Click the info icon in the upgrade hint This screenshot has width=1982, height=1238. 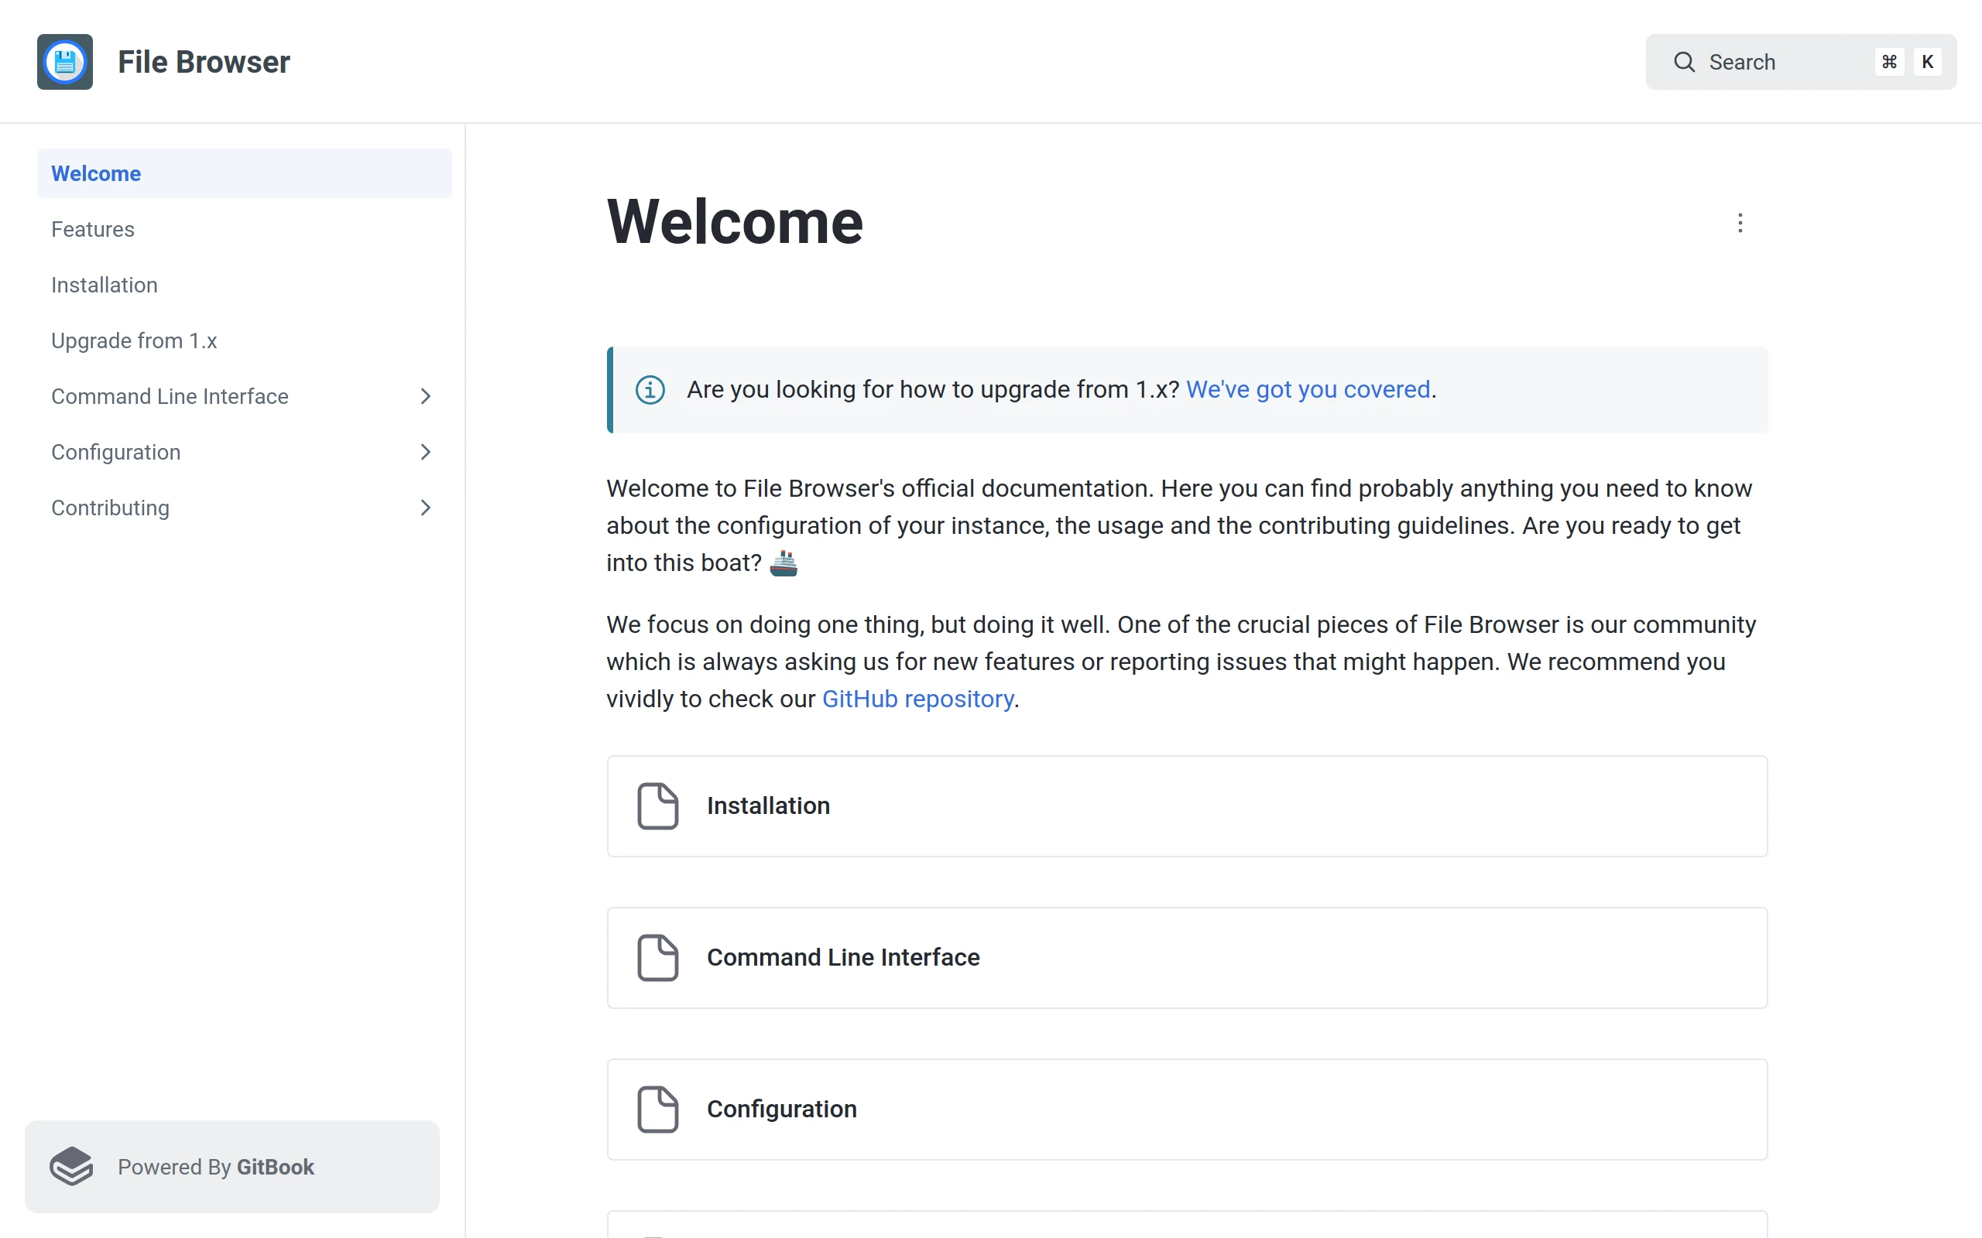pyautogui.click(x=650, y=390)
